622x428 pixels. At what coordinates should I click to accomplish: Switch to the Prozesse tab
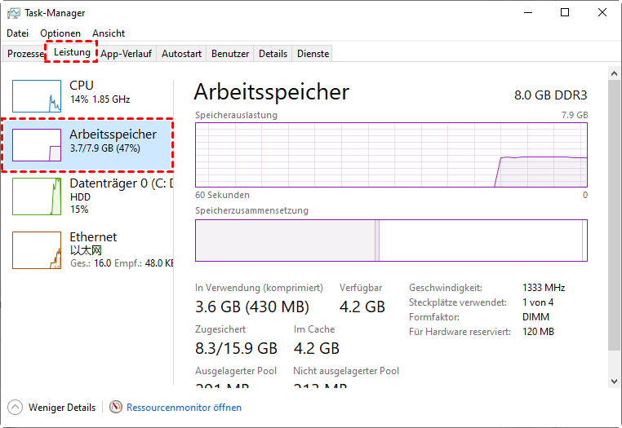click(24, 54)
